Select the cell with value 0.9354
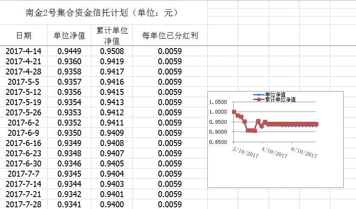 [69, 102]
